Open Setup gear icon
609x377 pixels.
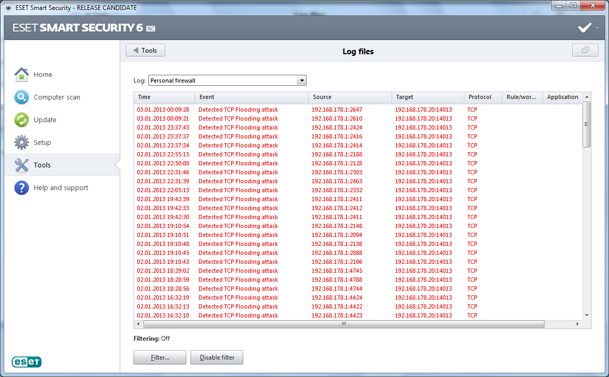(x=21, y=143)
